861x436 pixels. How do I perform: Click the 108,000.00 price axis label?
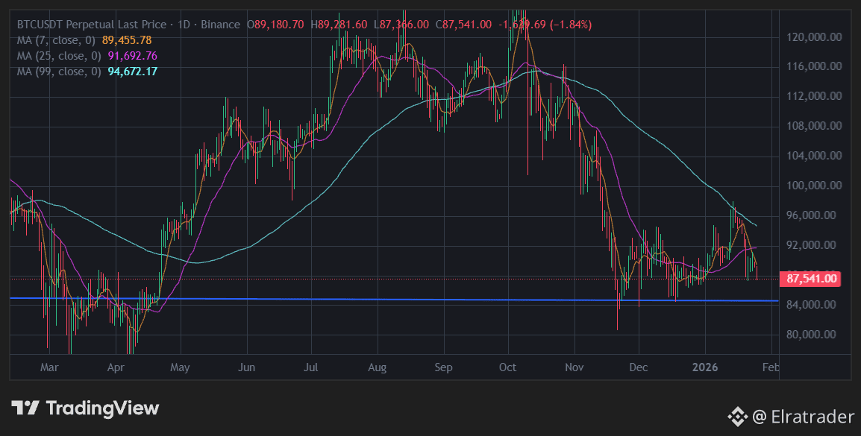[814, 126]
